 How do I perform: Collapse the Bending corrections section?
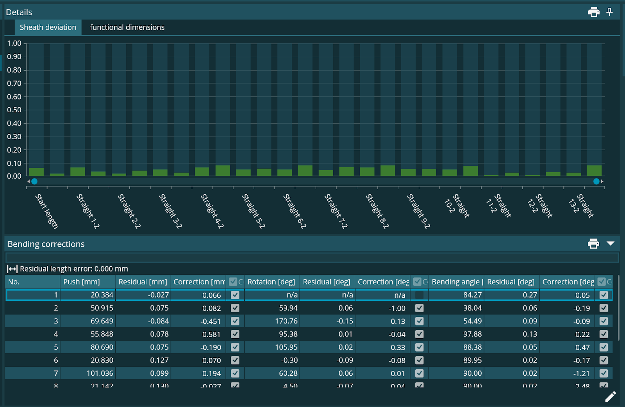tap(611, 243)
